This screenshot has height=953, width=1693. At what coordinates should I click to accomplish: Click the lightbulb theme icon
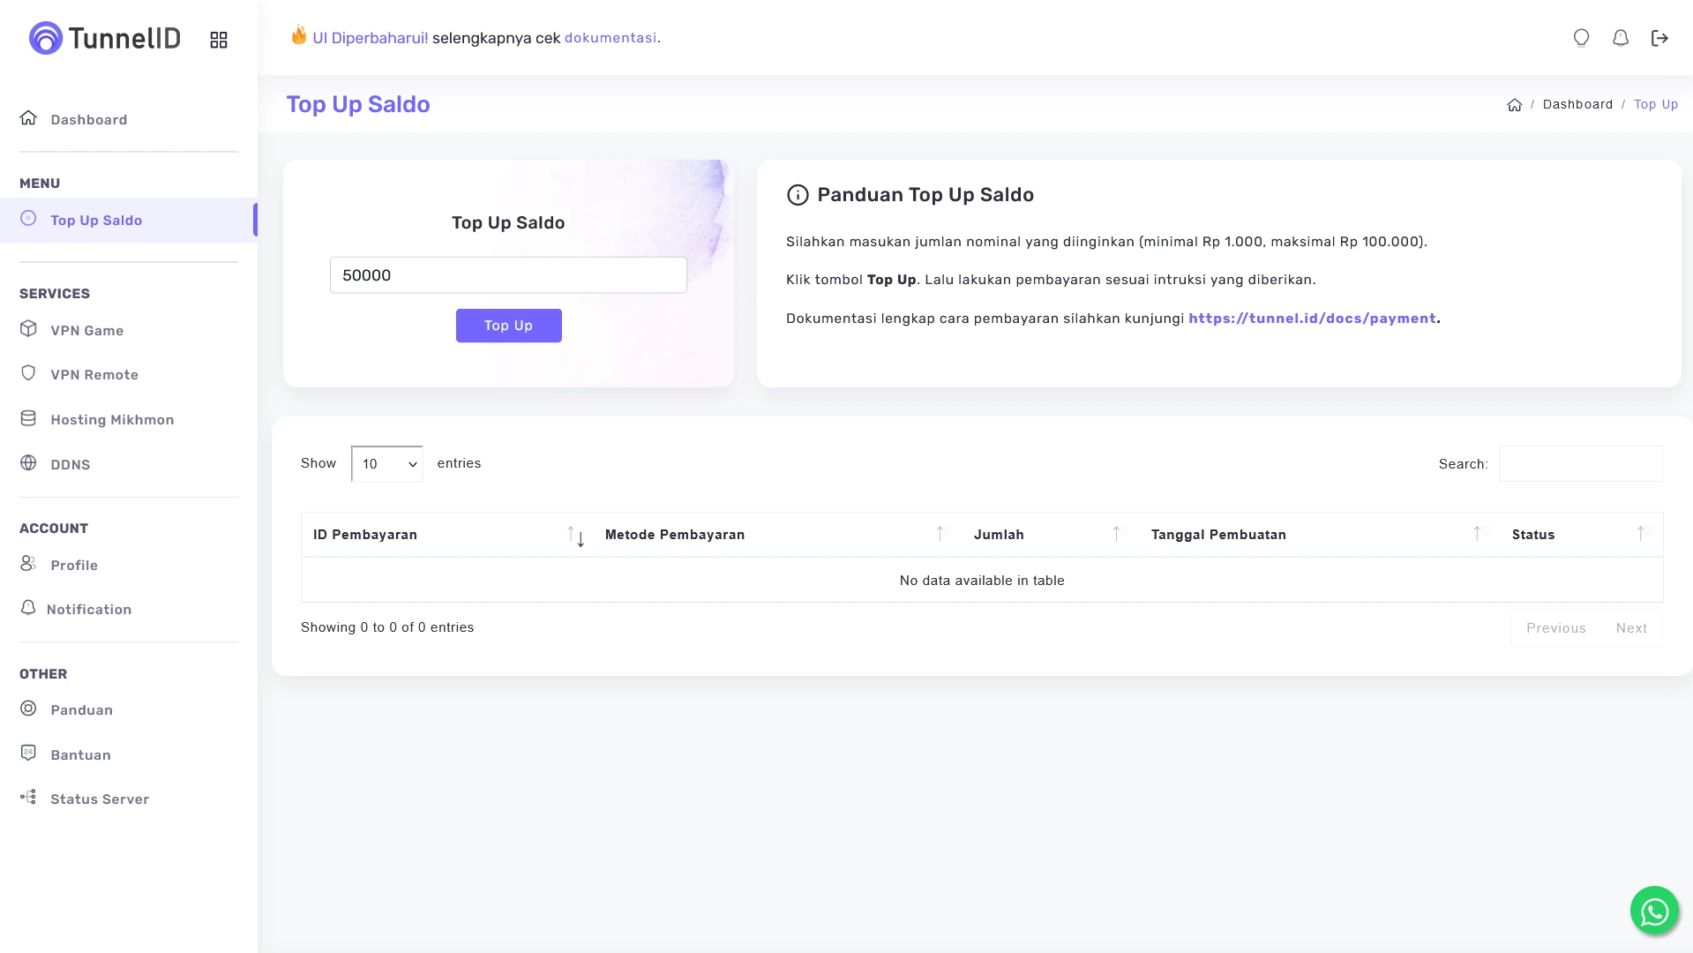click(1581, 38)
